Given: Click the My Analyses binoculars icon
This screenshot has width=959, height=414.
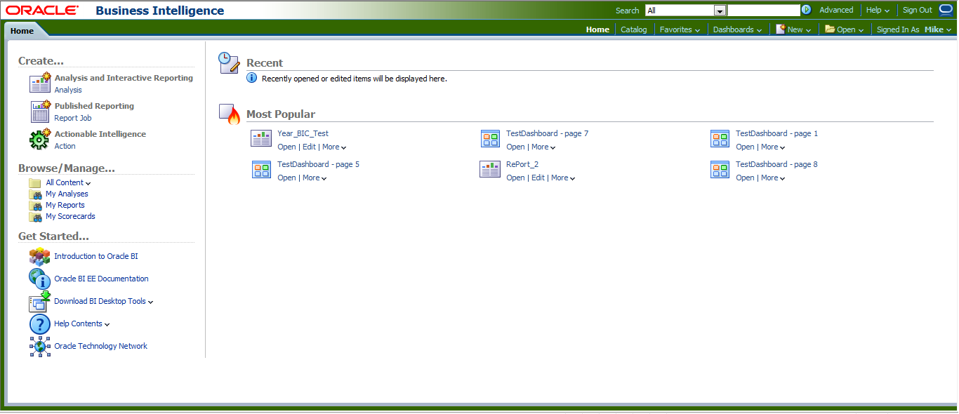Looking at the screenshot, I should [x=35, y=194].
